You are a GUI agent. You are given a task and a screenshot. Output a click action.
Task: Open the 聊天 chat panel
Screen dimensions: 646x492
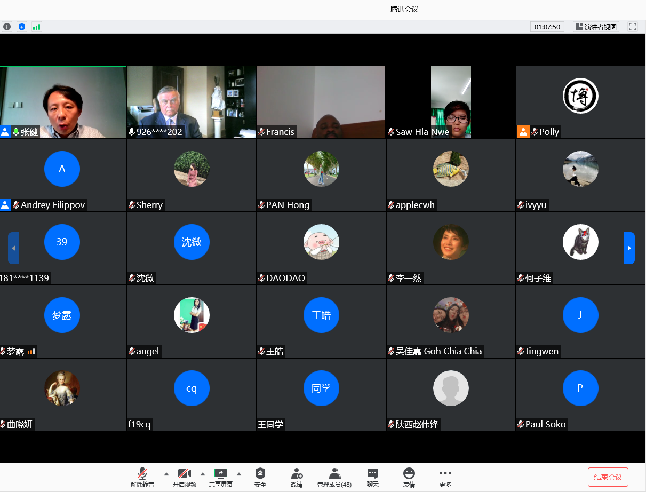[373, 477]
